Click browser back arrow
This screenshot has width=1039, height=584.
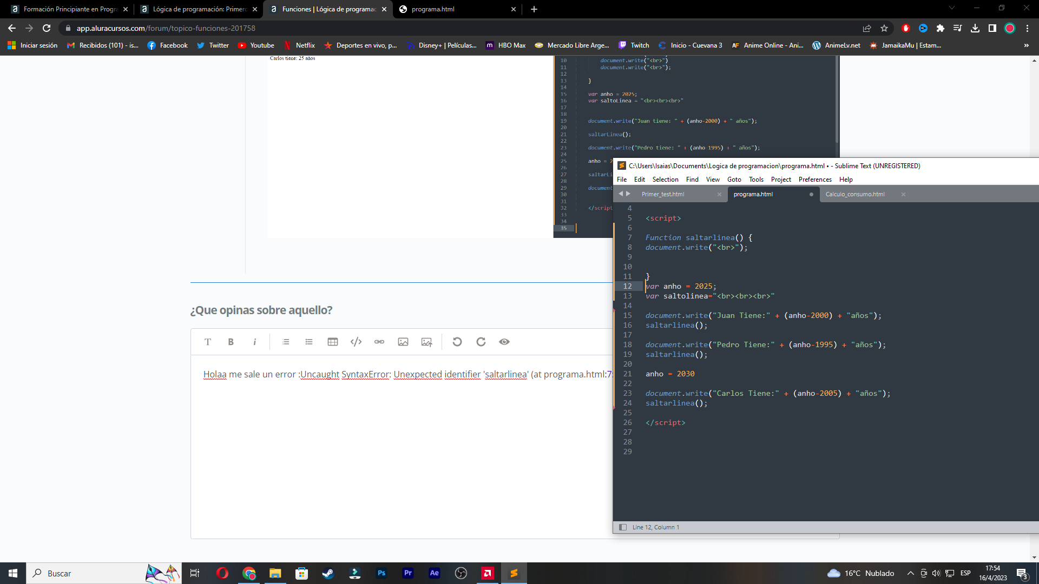tap(12, 28)
